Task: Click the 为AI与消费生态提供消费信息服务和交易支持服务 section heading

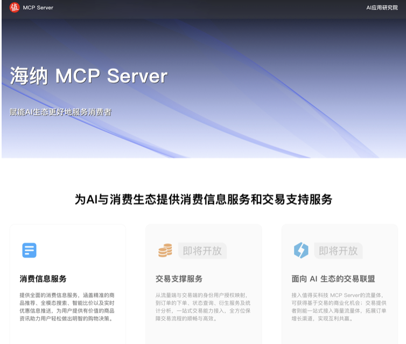Action: [204, 199]
